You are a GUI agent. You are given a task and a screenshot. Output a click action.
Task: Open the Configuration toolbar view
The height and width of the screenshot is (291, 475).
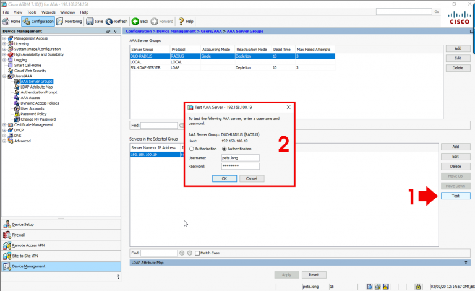[x=38, y=21]
